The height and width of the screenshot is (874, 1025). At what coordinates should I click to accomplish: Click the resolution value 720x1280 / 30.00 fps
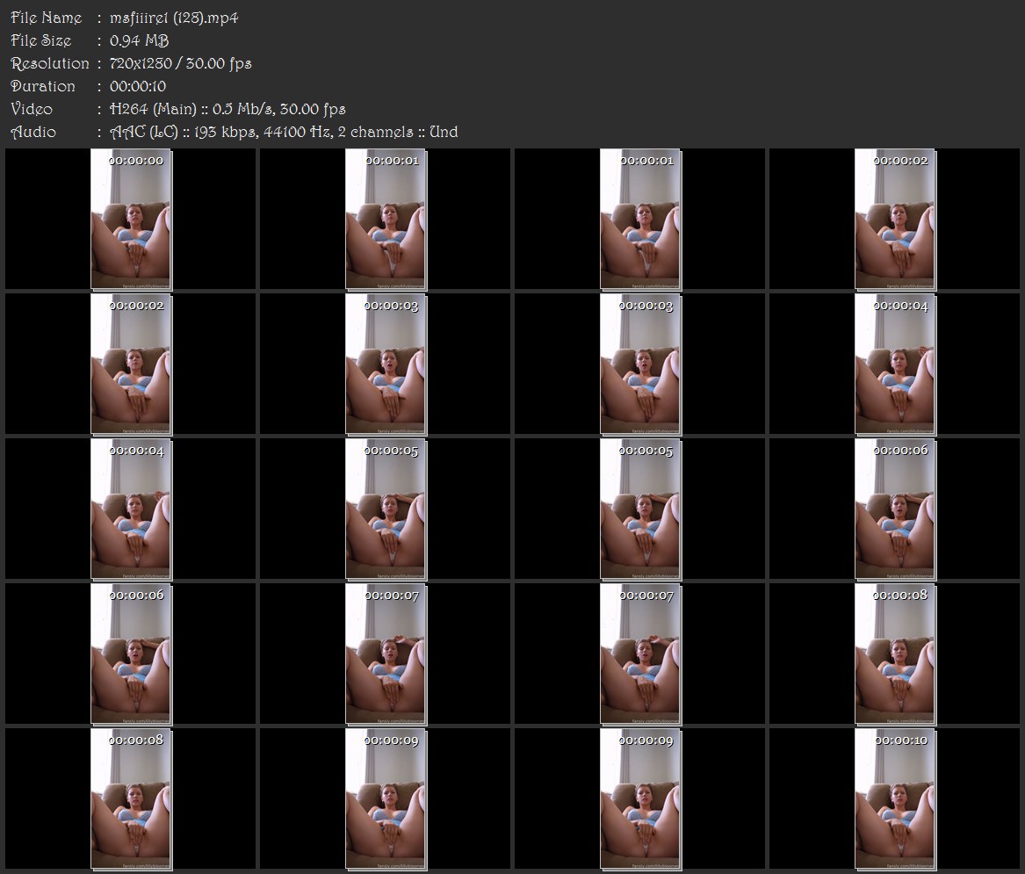[180, 63]
